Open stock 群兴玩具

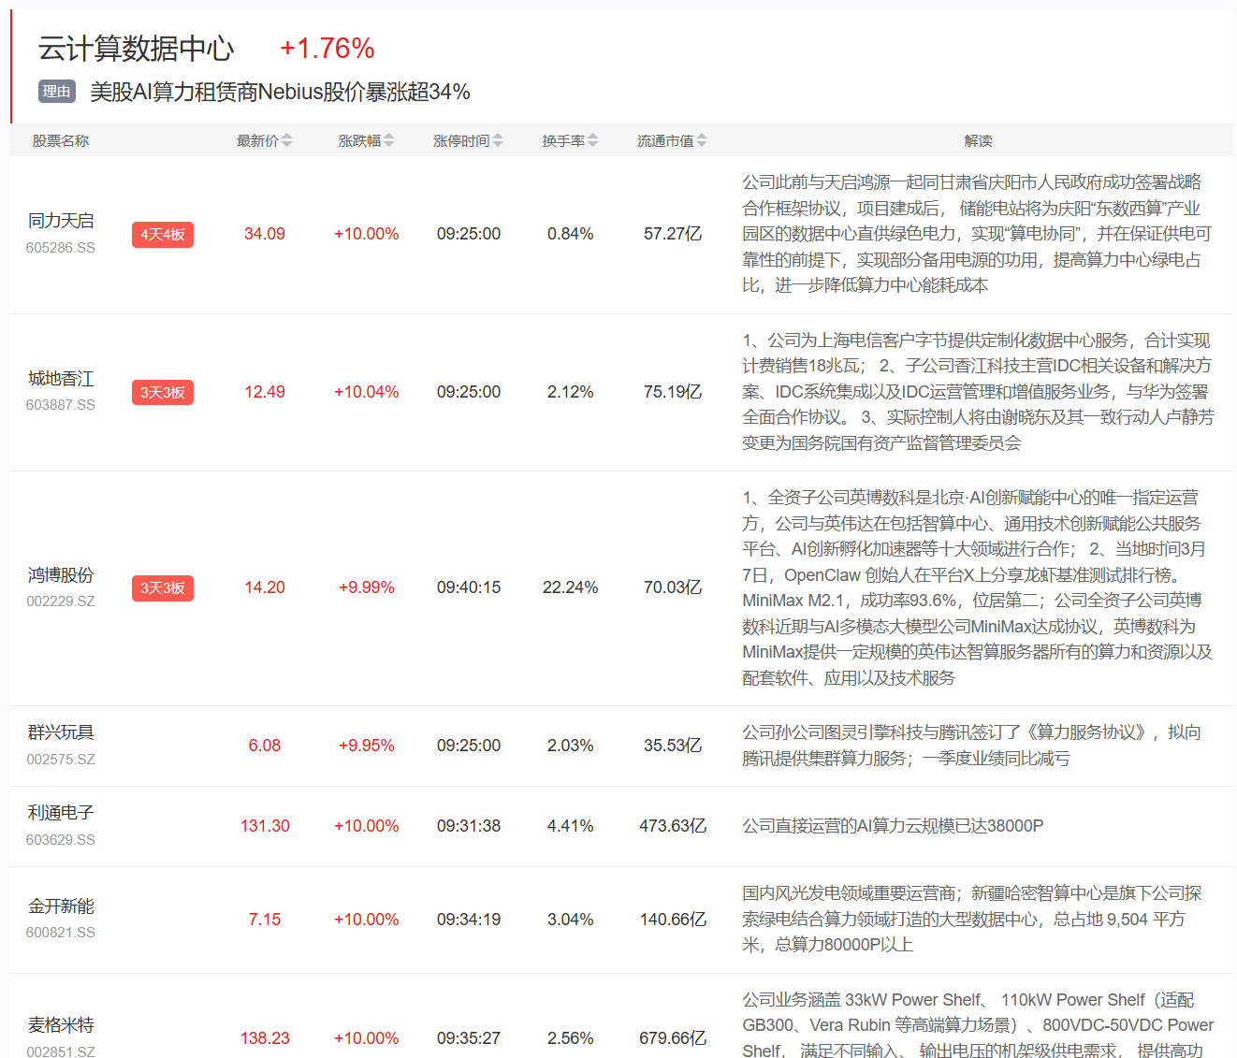[x=61, y=732]
